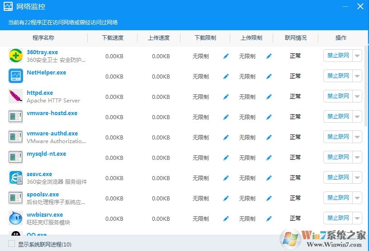This screenshot has width=369, height=251.
Task: Expand action dropdown for wwbizsrv.exe
Action: click(x=357, y=218)
